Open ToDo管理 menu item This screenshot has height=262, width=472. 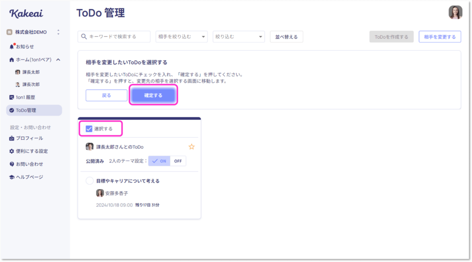34,111
